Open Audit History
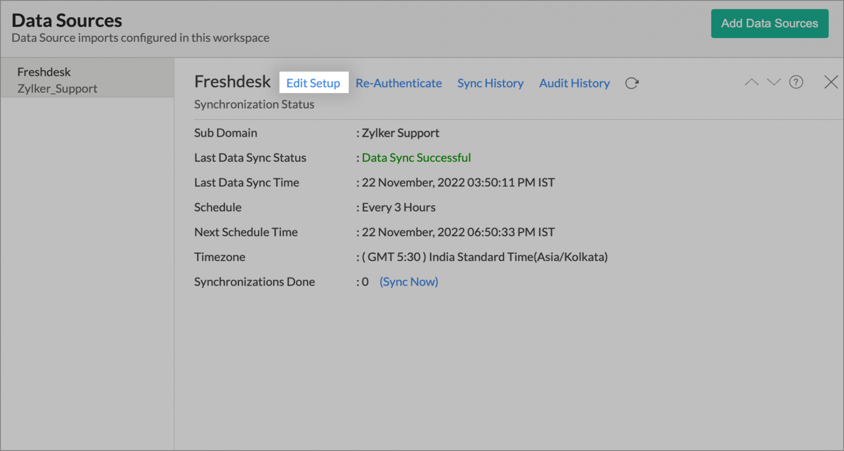 coord(574,83)
